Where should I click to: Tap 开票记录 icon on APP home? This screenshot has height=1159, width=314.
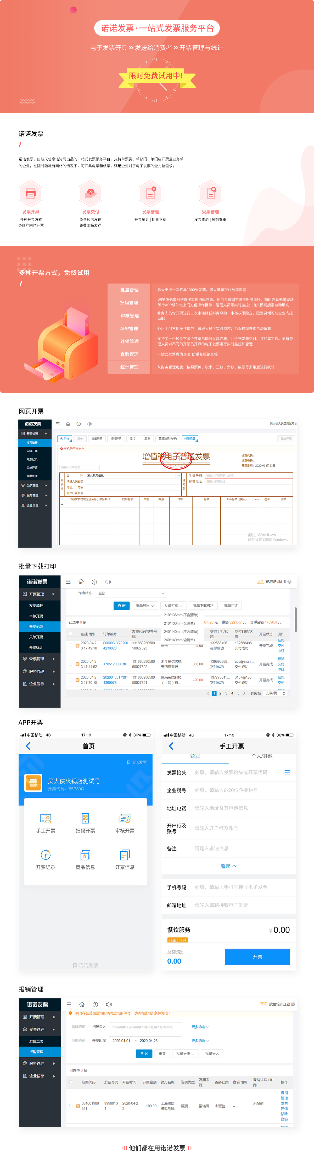[x=46, y=855]
